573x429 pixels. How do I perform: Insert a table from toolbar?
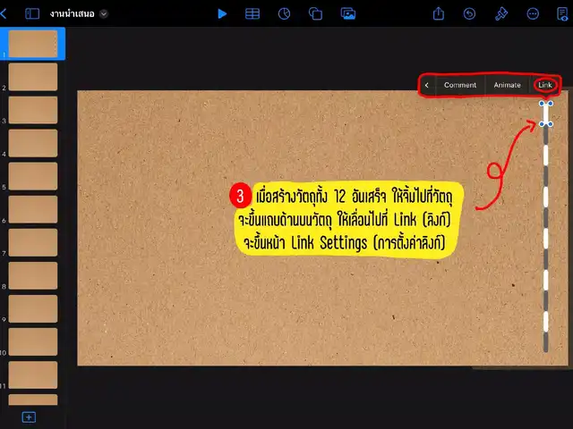click(253, 13)
